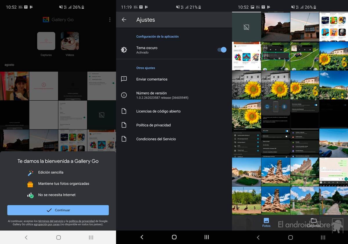Open the three-dot overflow menu in Gallery Go
The width and height of the screenshot is (348, 244).
click(110, 20)
